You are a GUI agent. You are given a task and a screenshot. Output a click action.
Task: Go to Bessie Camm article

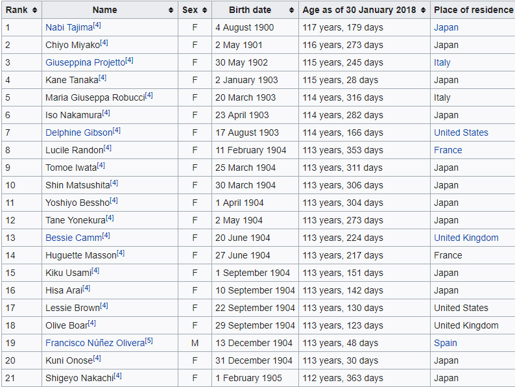pos(73,238)
